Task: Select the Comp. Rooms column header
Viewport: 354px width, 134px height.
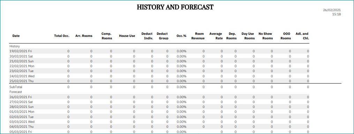Action: pos(107,36)
